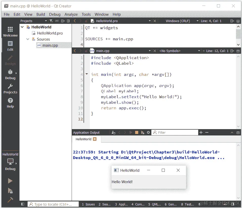Maximize the Application Output pane
Image resolution: width=242 pixels, height=208 pixels.
(238, 132)
